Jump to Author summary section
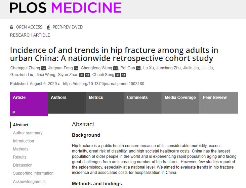246x188 pixels. pos(28,133)
